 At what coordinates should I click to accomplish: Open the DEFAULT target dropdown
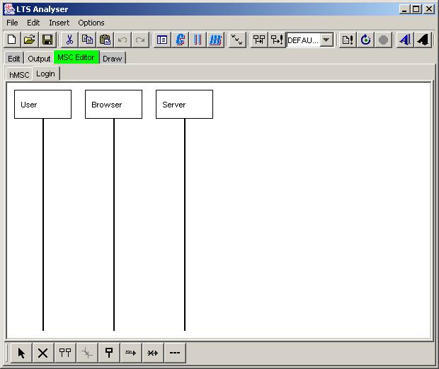[326, 40]
